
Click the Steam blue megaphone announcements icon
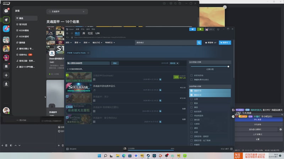(192, 29)
